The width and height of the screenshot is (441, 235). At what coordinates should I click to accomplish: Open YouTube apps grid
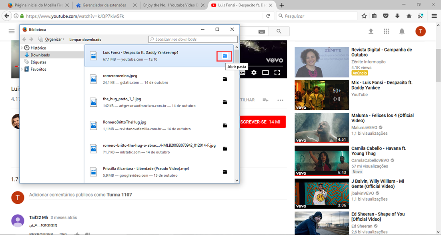click(x=386, y=31)
